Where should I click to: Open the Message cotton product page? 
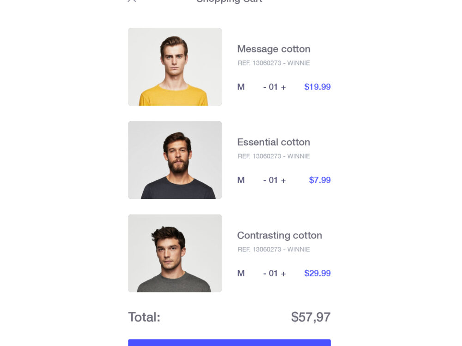274,49
